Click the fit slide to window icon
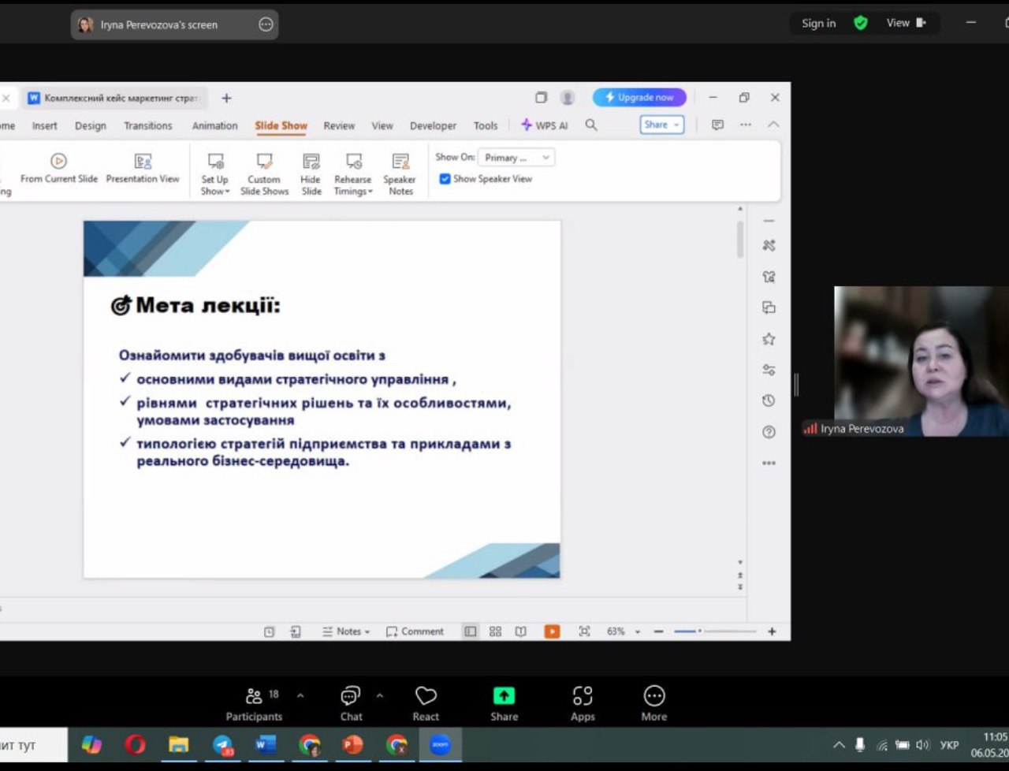This screenshot has width=1009, height=771. pos(584,631)
